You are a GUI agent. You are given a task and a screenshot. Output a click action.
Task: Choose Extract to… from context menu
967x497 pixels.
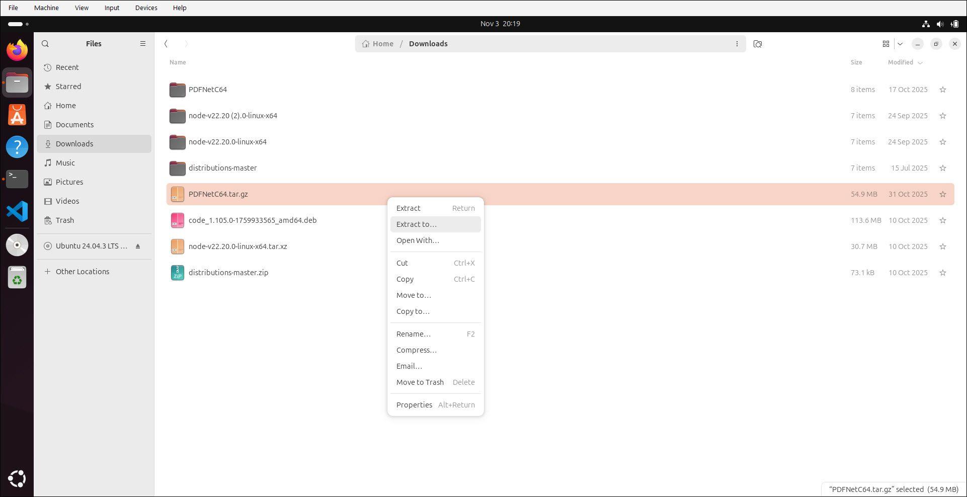click(x=417, y=224)
